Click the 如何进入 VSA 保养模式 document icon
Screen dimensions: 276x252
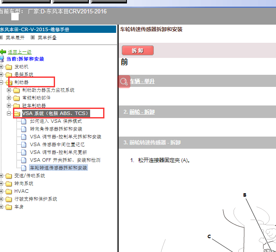click(24, 121)
